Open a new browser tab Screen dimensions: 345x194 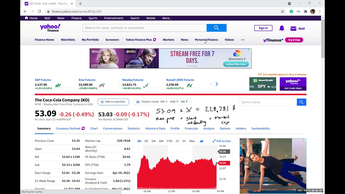pyautogui.click(x=80, y=4)
